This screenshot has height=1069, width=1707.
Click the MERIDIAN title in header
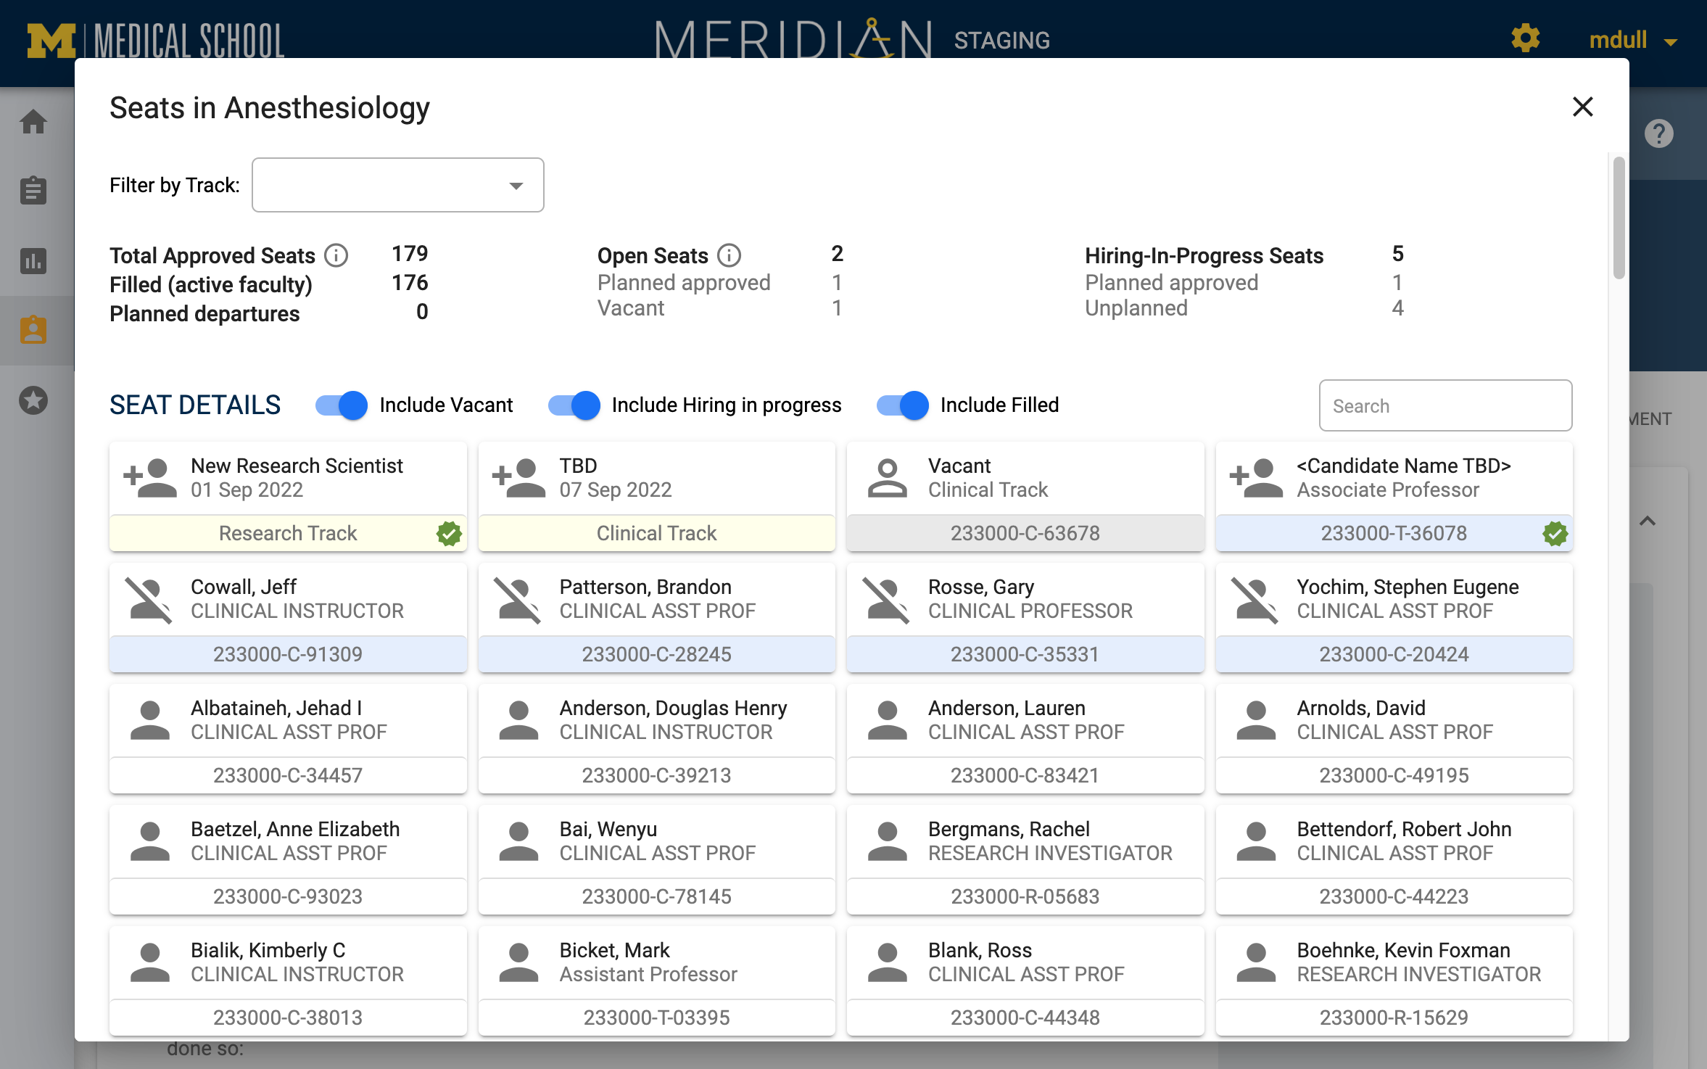click(x=793, y=38)
